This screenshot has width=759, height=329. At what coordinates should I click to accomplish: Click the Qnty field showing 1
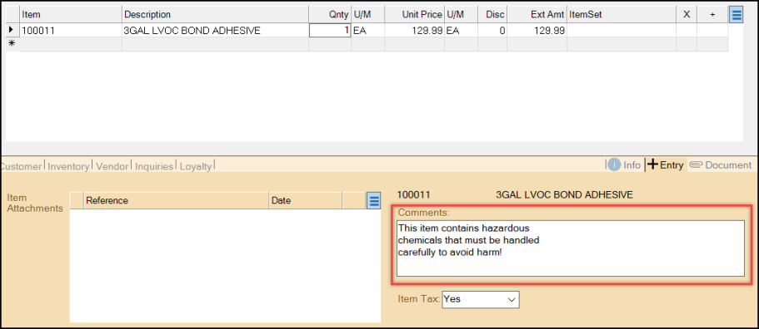coord(330,31)
